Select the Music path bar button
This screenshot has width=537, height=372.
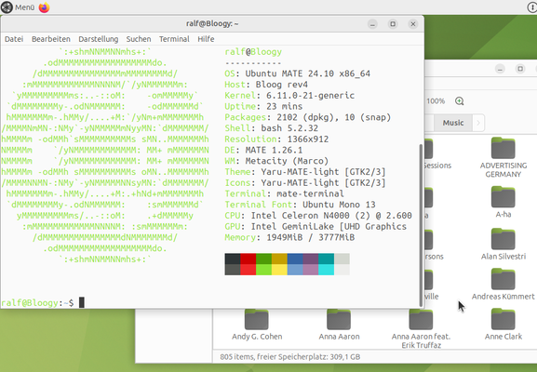click(453, 123)
